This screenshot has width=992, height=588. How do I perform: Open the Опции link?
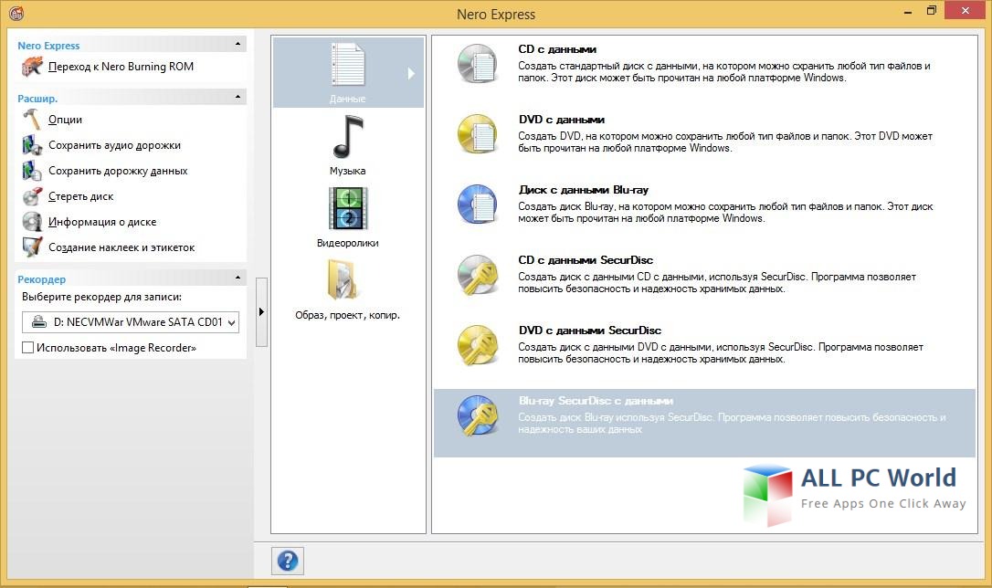point(65,120)
